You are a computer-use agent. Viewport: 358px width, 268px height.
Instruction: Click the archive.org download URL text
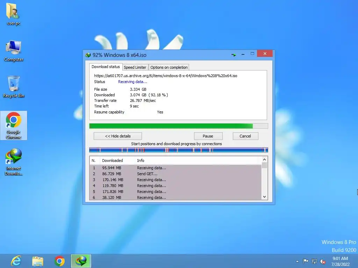click(165, 76)
